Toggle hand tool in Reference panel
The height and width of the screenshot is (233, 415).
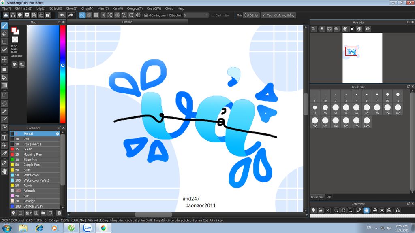click(366, 210)
